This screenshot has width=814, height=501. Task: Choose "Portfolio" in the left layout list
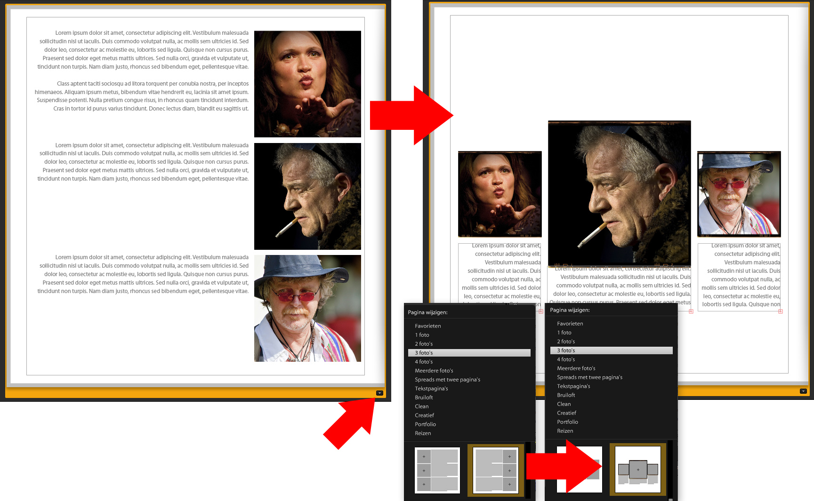click(x=425, y=424)
